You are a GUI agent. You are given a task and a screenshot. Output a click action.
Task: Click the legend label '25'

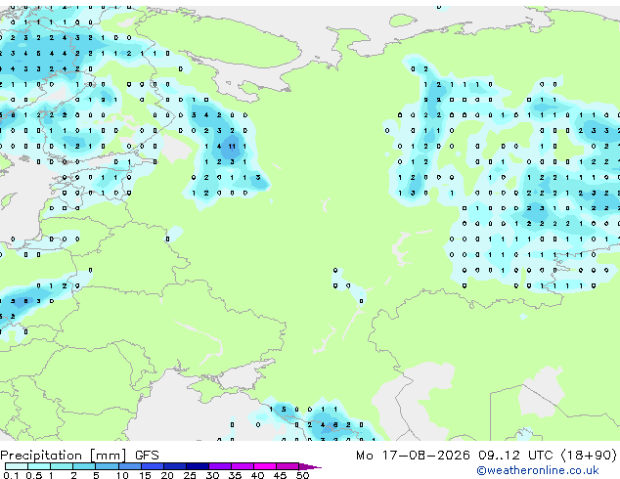[x=190, y=475]
